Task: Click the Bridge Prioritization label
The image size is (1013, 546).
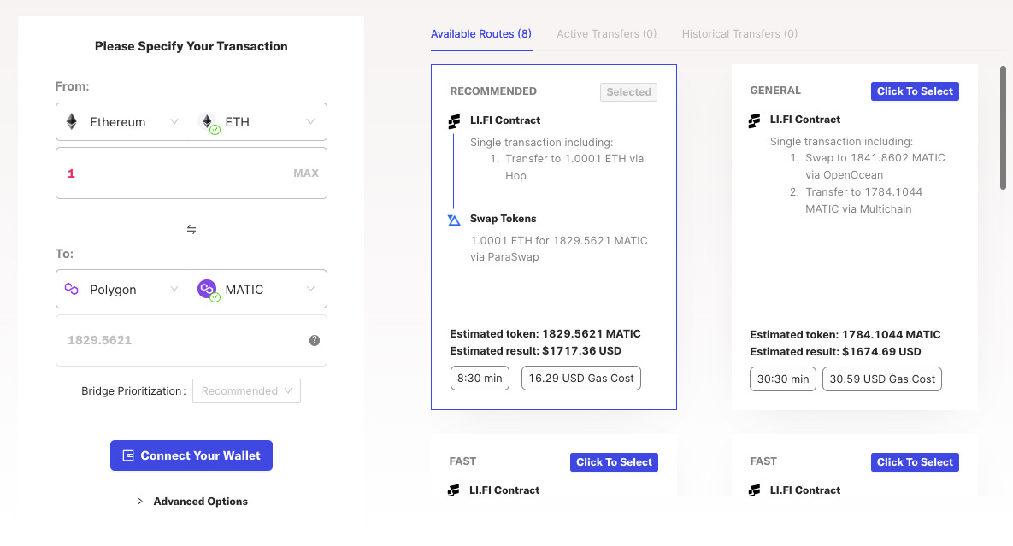Action: coord(133,391)
